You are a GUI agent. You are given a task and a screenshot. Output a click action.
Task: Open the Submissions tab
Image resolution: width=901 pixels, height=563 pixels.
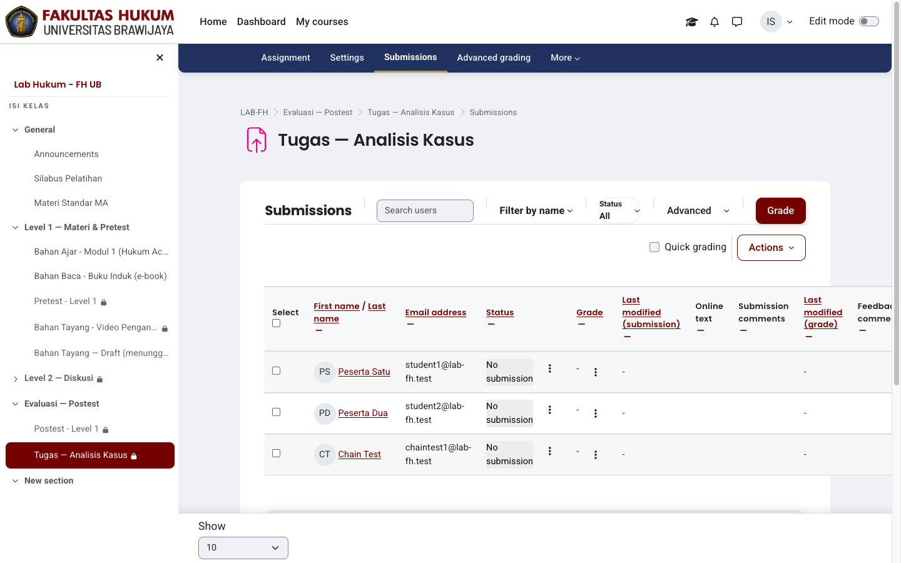pos(410,58)
